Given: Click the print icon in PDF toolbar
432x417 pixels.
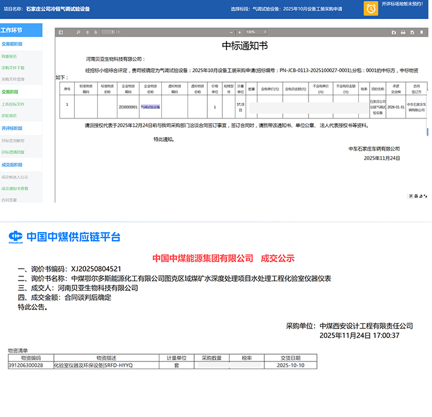Looking at the screenshot, I should [x=403, y=32].
